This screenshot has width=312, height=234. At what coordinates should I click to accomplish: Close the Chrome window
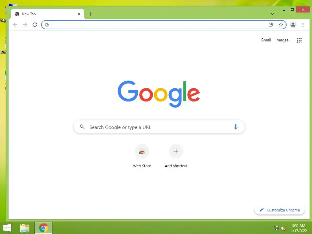point(303,9)
